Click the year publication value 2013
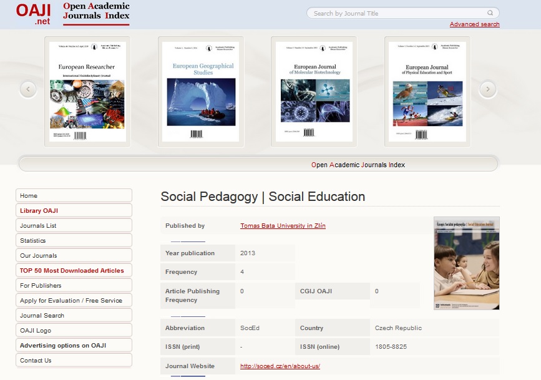This screenshot has width=541, height=380. point(248,253)
